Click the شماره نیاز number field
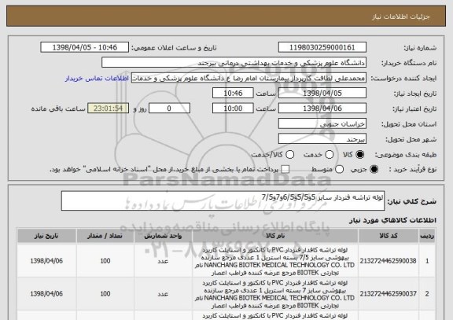This screenshot has width=453, height=320. [322, 47]
